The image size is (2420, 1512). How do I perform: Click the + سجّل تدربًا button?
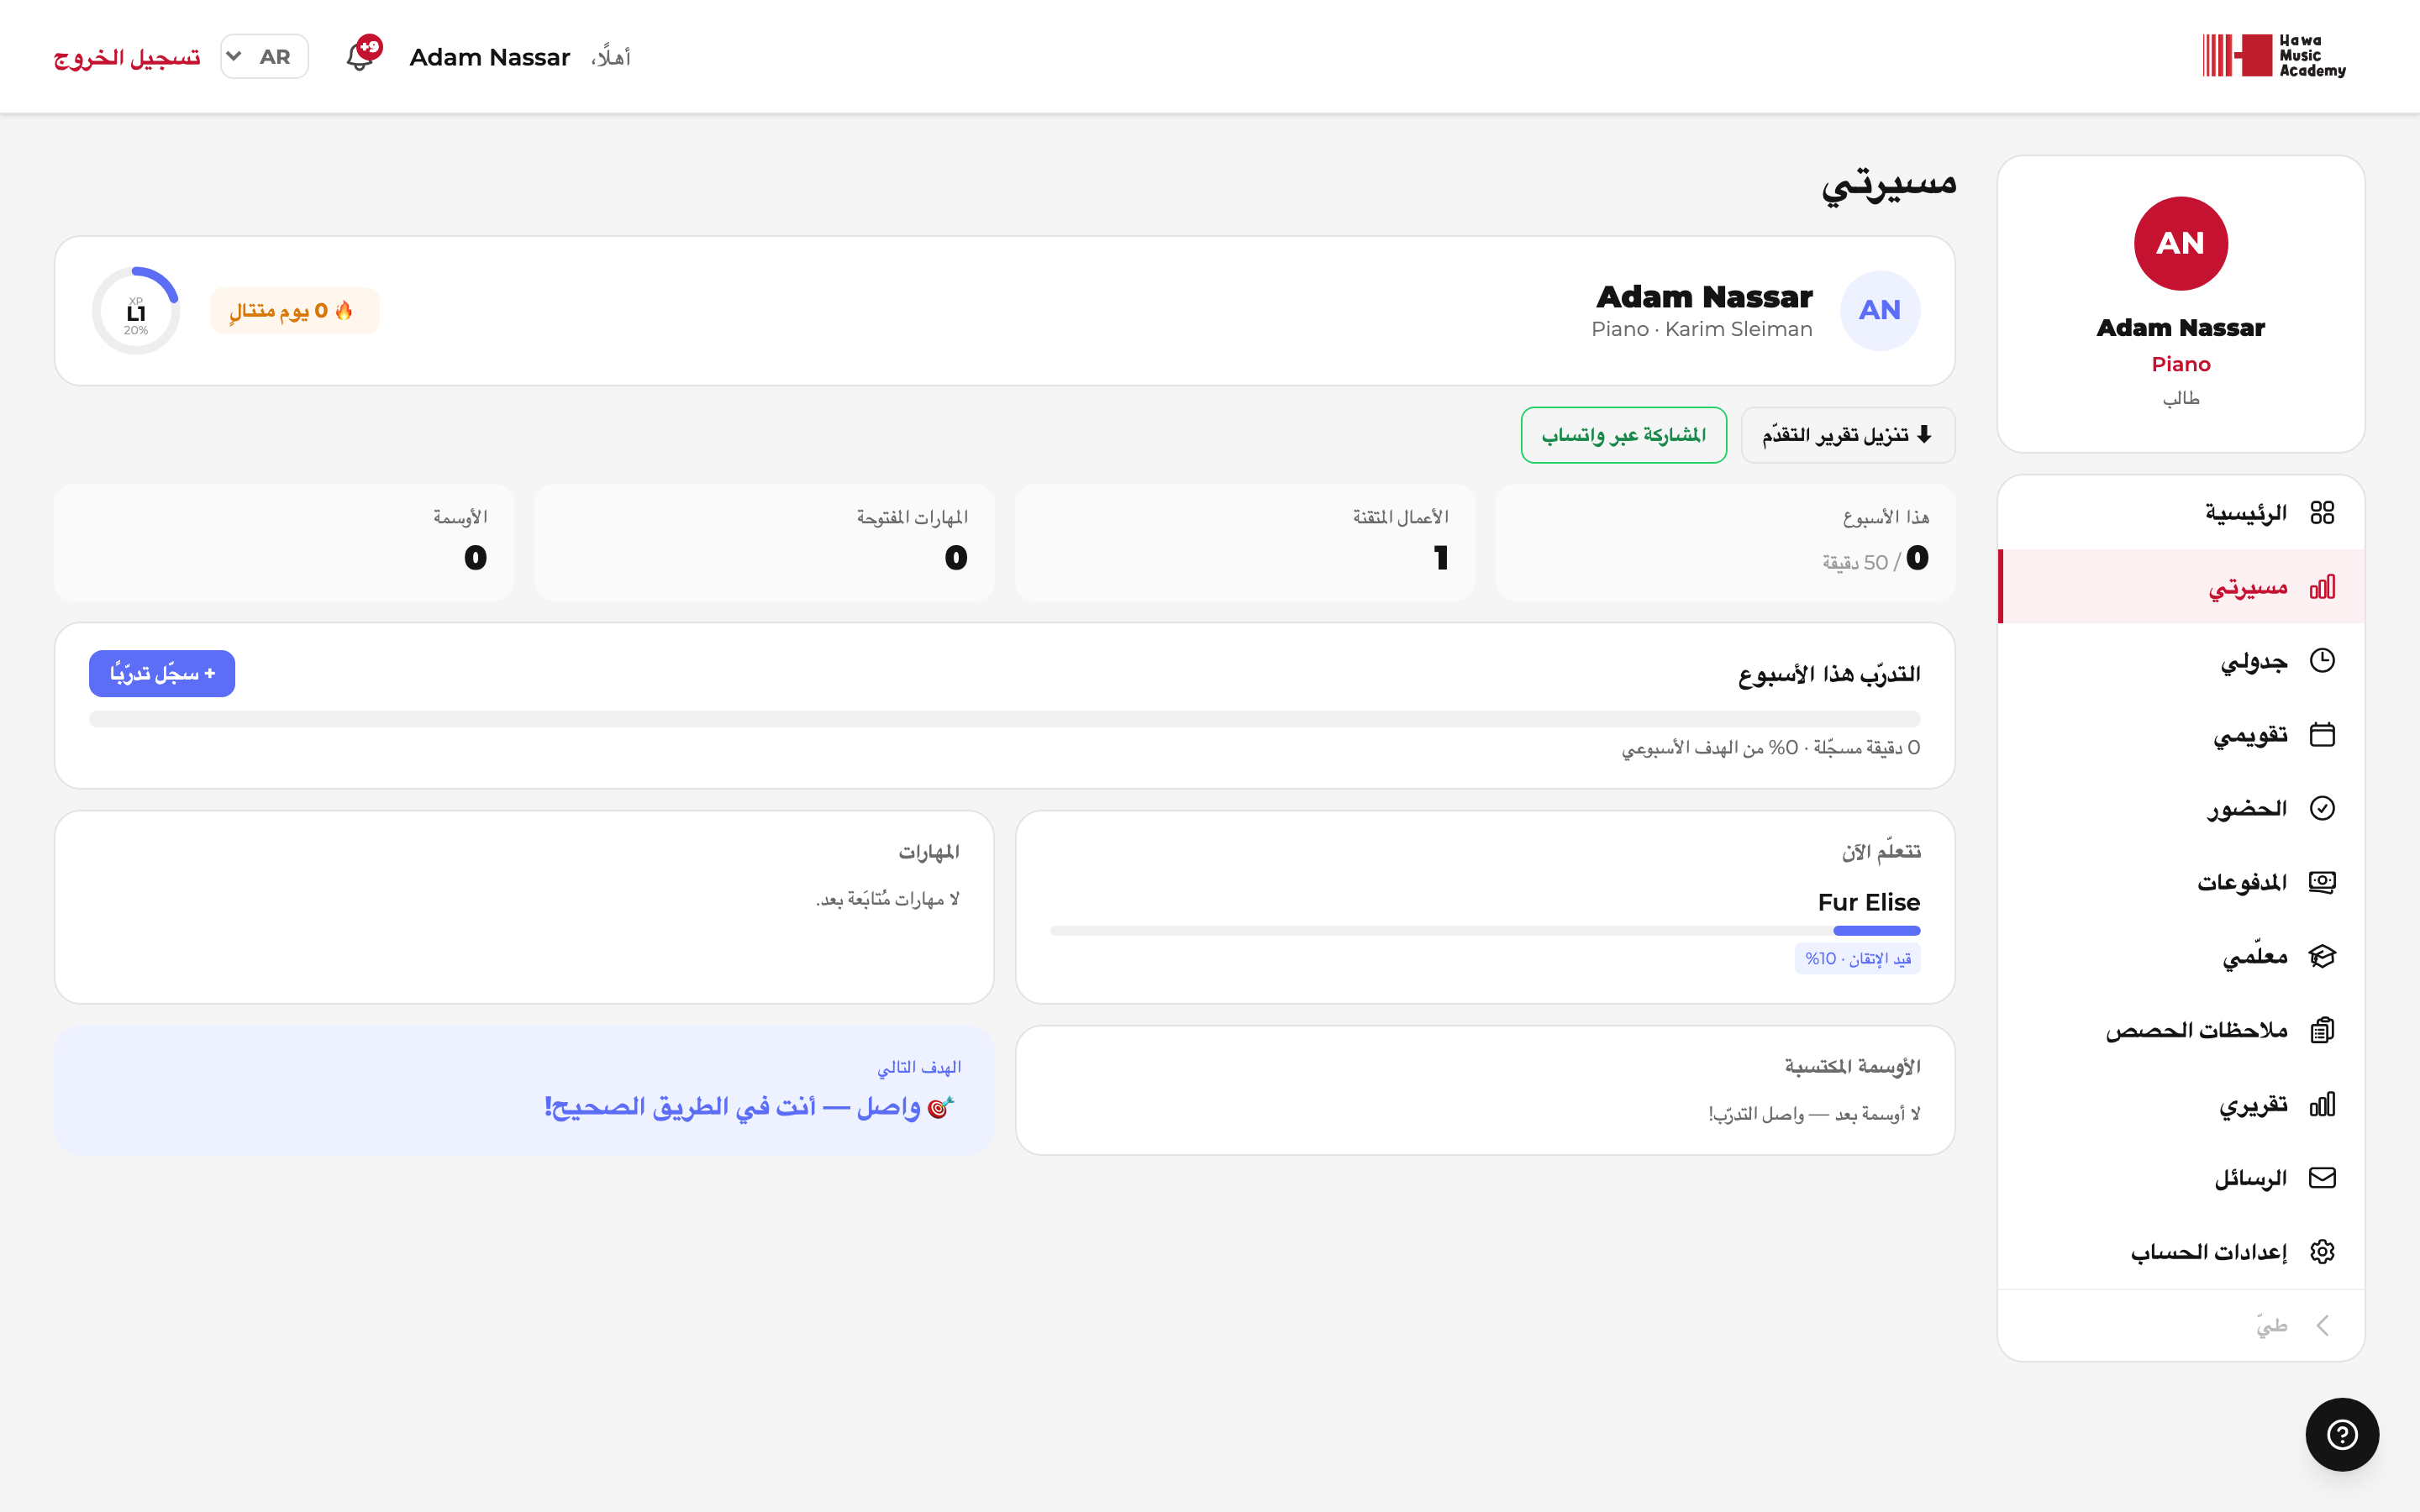(x=162, y=674)
